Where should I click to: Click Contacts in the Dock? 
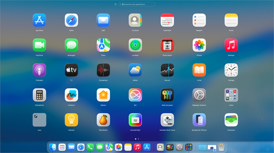point(160,147)
